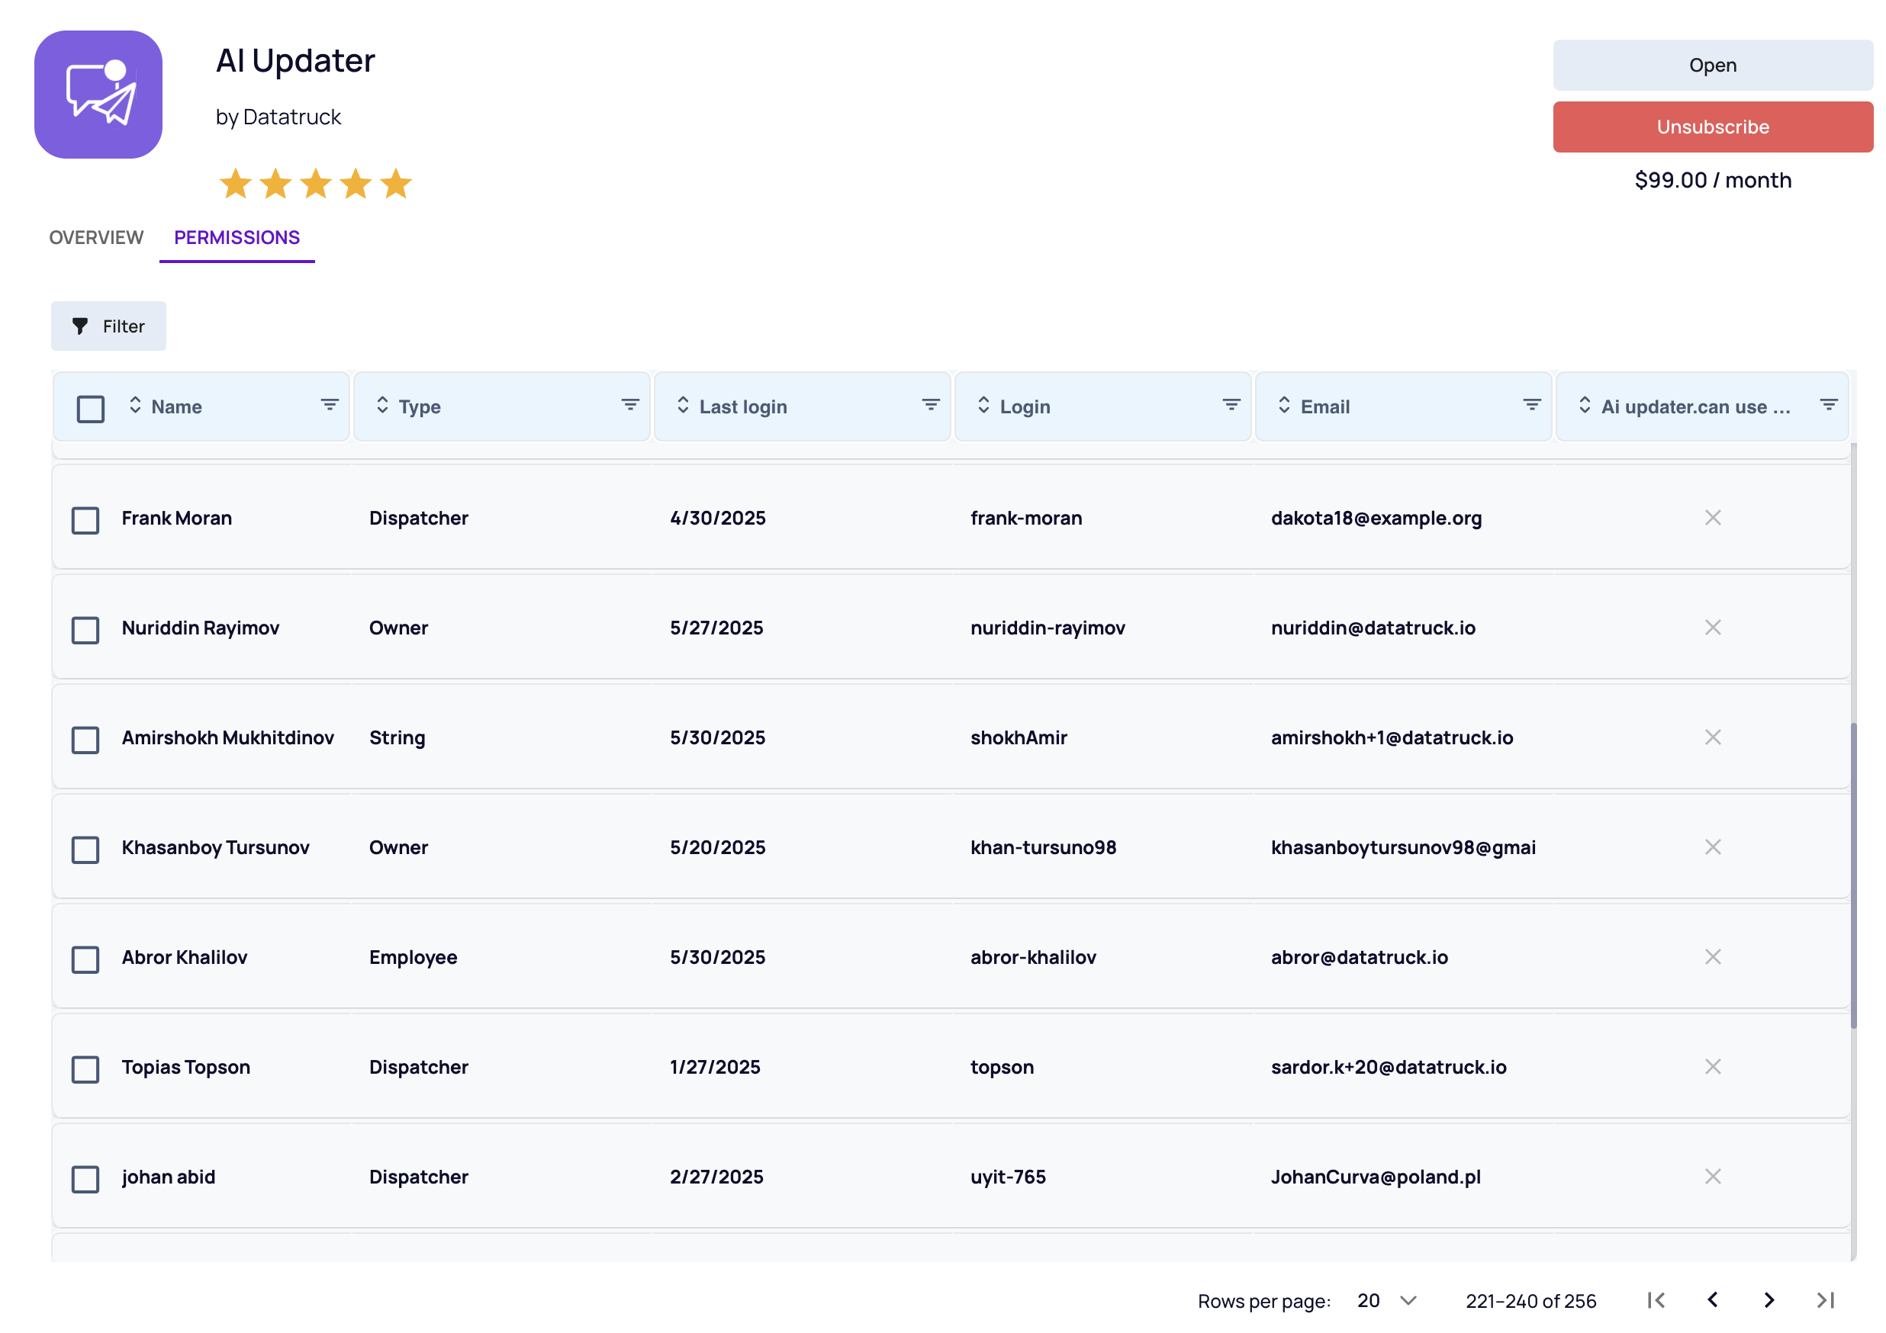Click the khan-tursuno98 login cell
Screen dimensions: 1886x1333
1043,847
